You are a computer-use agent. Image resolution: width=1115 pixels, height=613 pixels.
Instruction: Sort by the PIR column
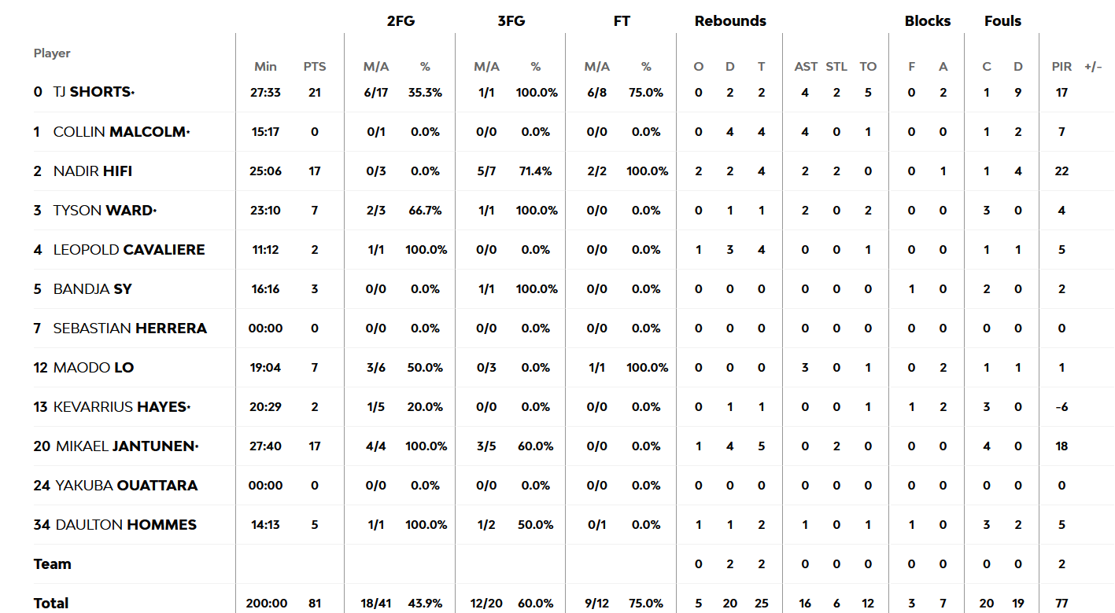pyautogui.click(x=1061, y=67)
